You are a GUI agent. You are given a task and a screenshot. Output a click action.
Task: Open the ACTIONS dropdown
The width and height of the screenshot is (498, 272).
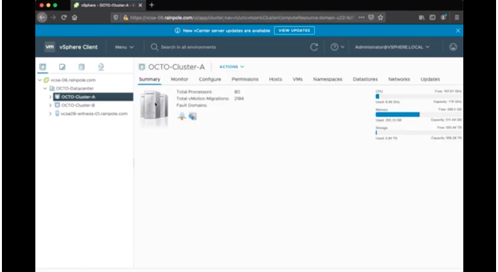[232, 67]
